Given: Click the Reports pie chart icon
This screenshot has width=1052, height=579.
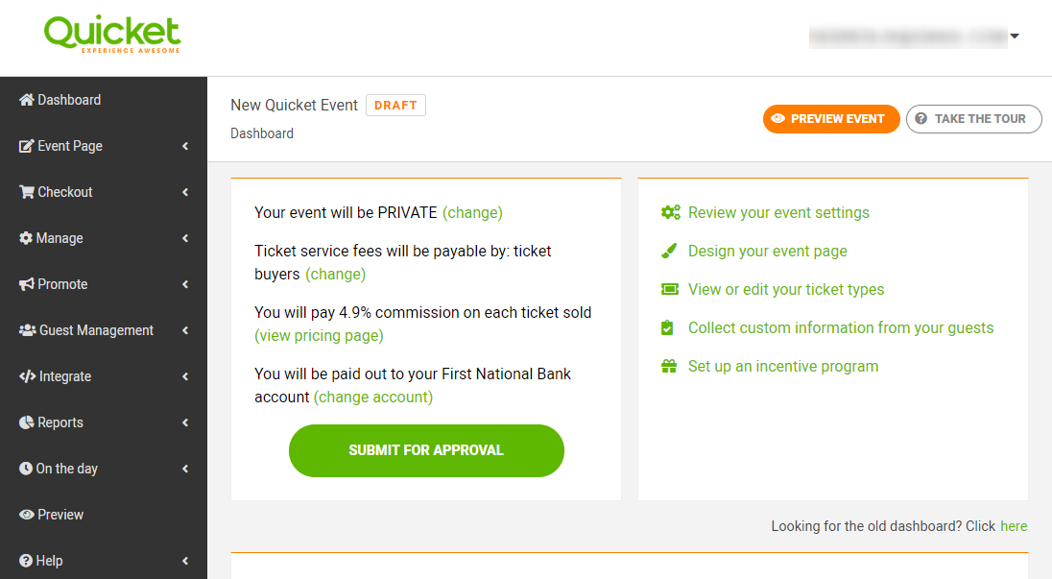Looking at the screenshot, I should pos(25,422).
